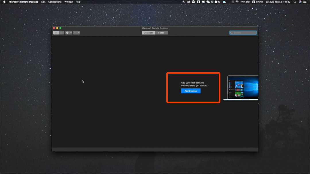Click the date and time display

[278, 2]
